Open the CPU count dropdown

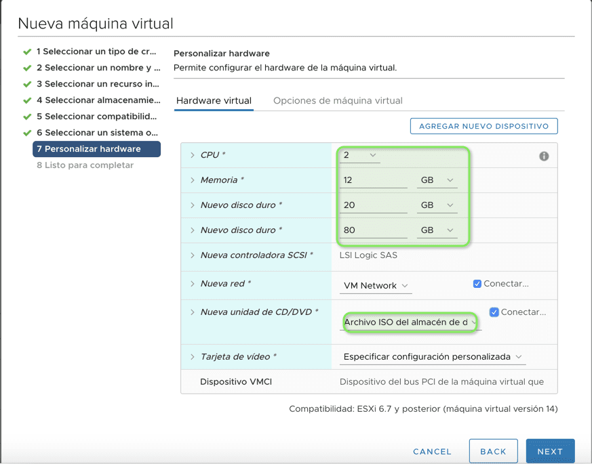(359, 156)
